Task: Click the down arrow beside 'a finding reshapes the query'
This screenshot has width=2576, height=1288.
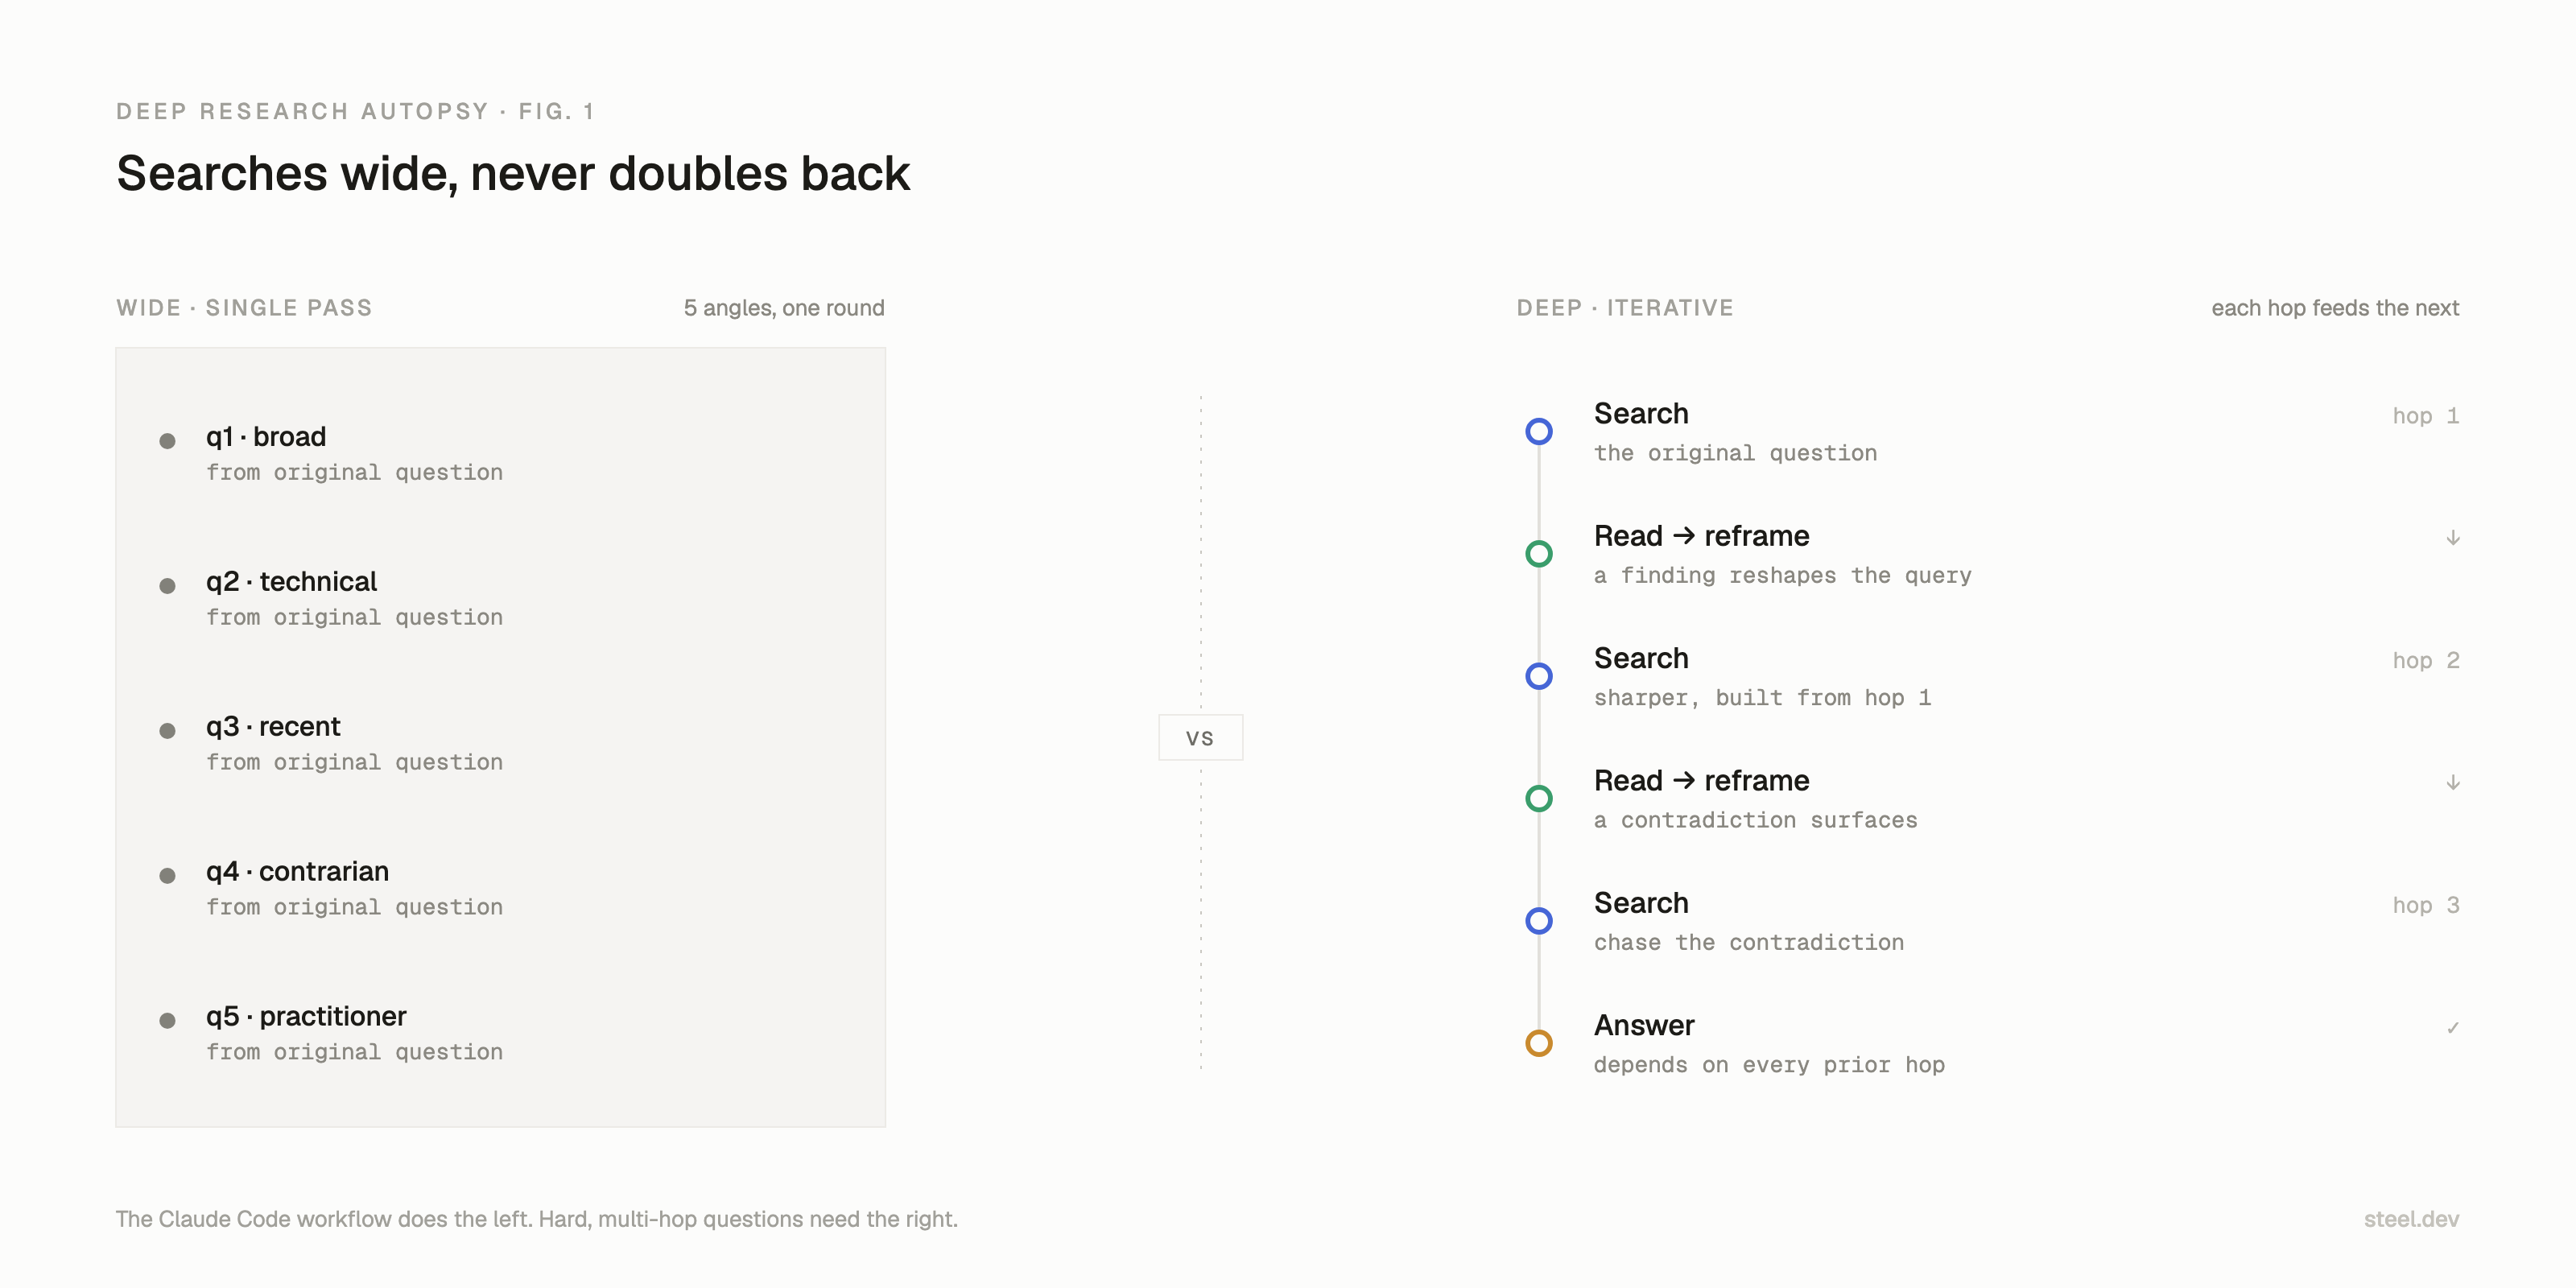Action: click(x=2452, y=538)
